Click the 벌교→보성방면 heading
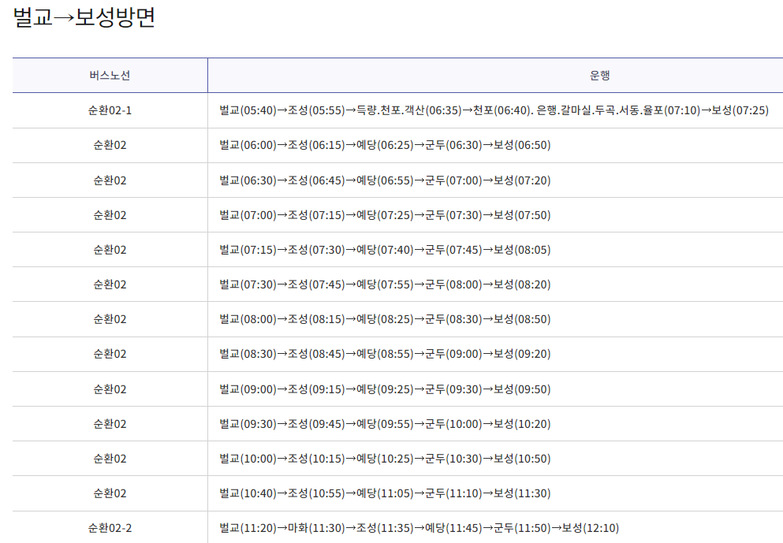Screen dimensions: 783x543 tap(84, 17)
